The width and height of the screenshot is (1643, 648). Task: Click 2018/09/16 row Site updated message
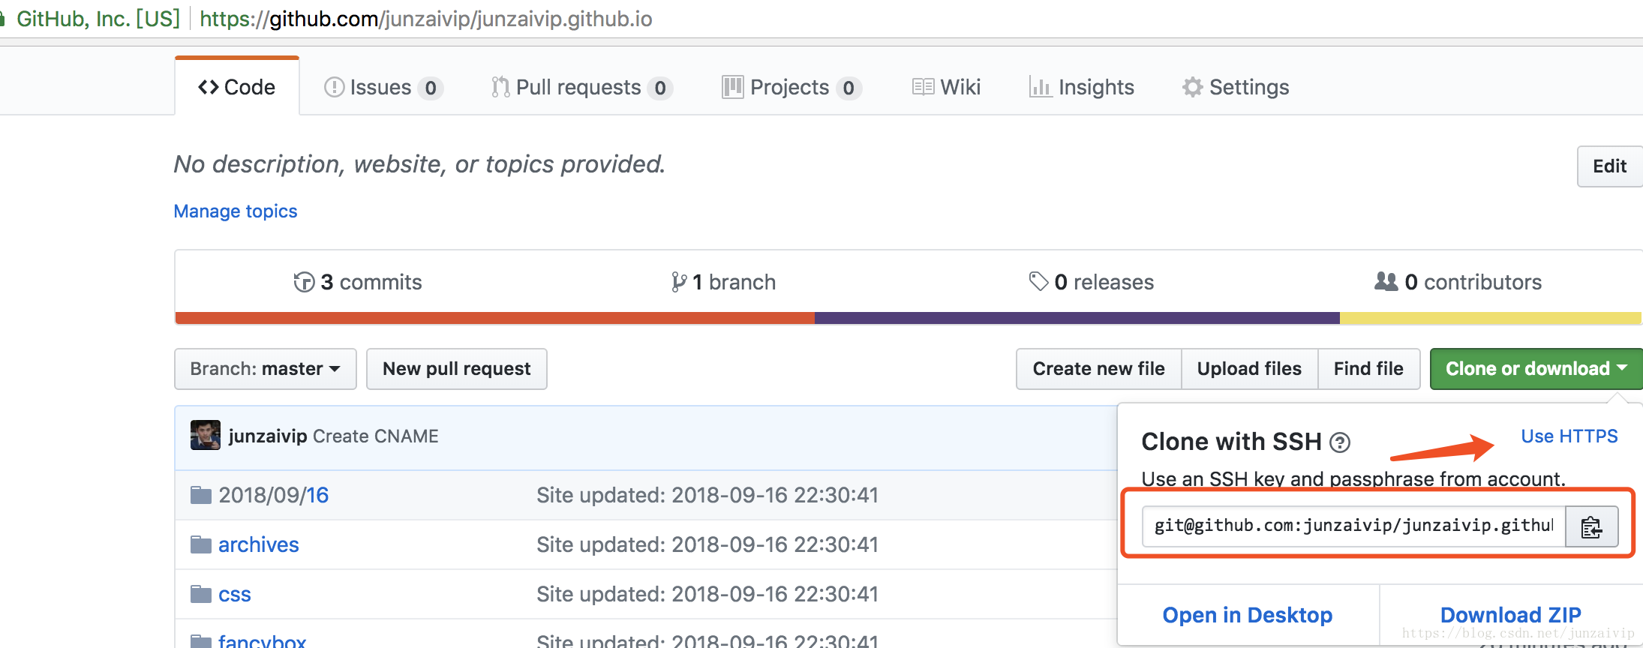(707, 495)
